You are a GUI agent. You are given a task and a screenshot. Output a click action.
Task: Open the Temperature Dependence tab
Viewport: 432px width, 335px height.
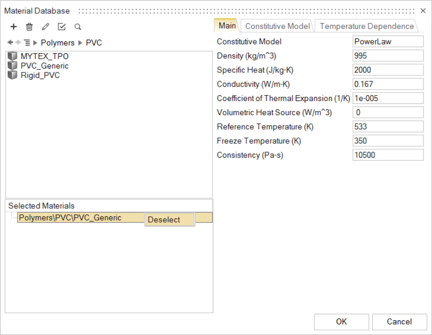point(366,26)
